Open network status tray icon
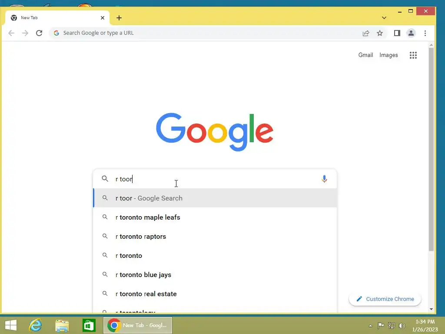445x334 pixels. click(x=392, y=325)
